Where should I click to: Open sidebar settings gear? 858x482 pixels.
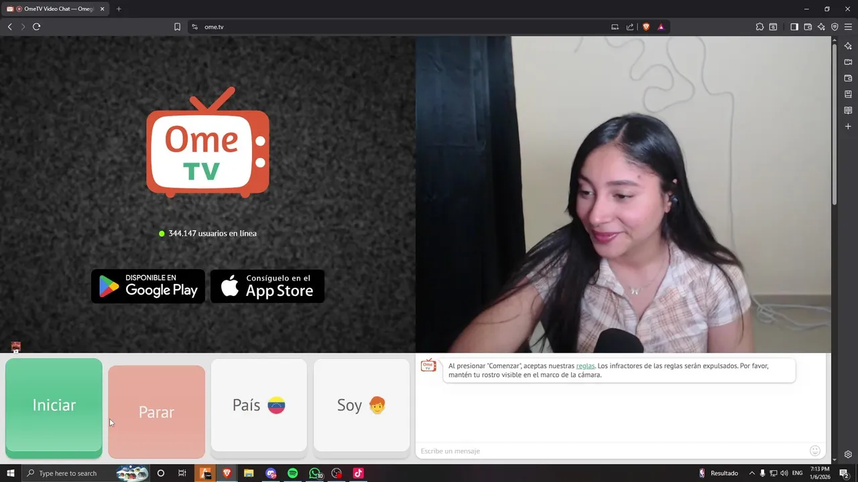click(848, 455)
